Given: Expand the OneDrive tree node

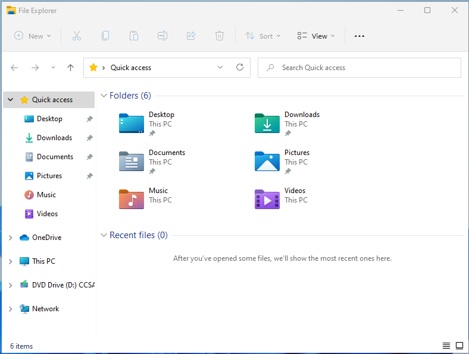Looking at the screenshot, I should tap(11, 238).
